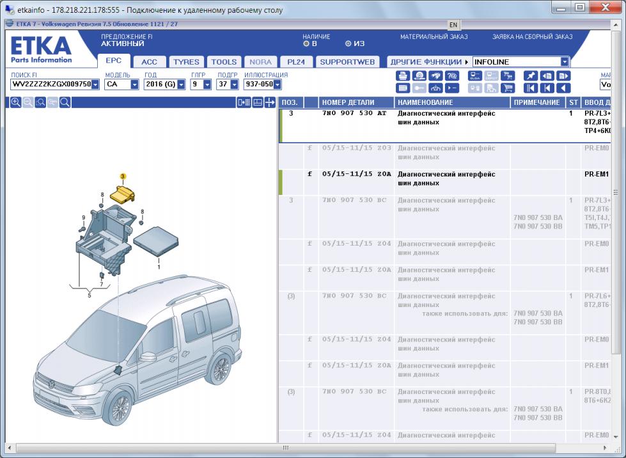Click the double shopping carts transfer icon
The width and height of the screenshot is (626, 458).
pyautogui.click(x=508, y=76)
